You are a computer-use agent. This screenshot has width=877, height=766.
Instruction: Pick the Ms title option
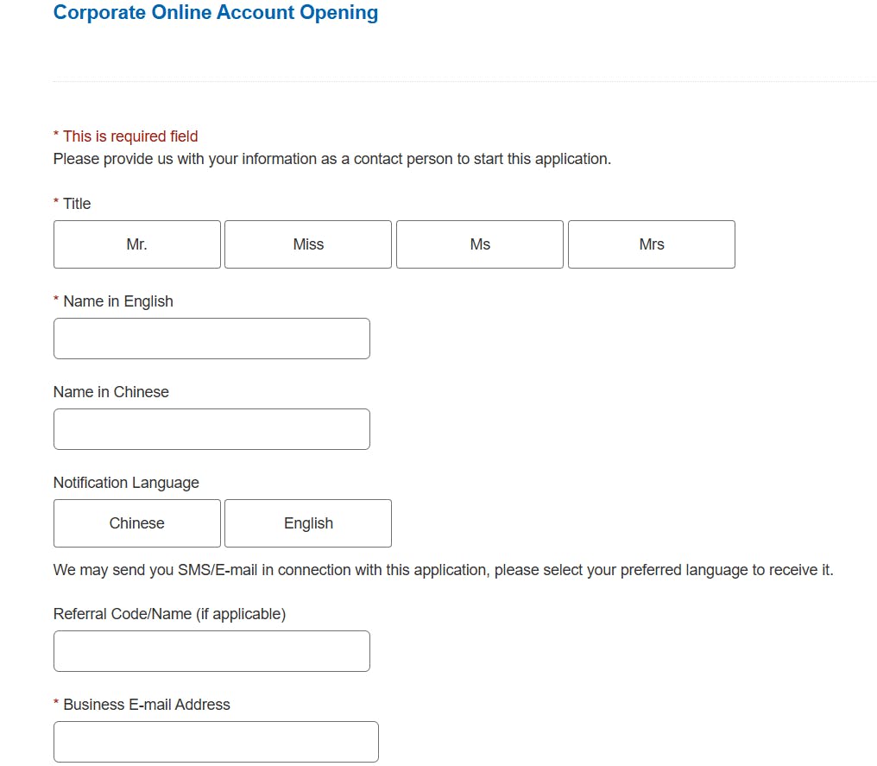[x=480, y=244]
